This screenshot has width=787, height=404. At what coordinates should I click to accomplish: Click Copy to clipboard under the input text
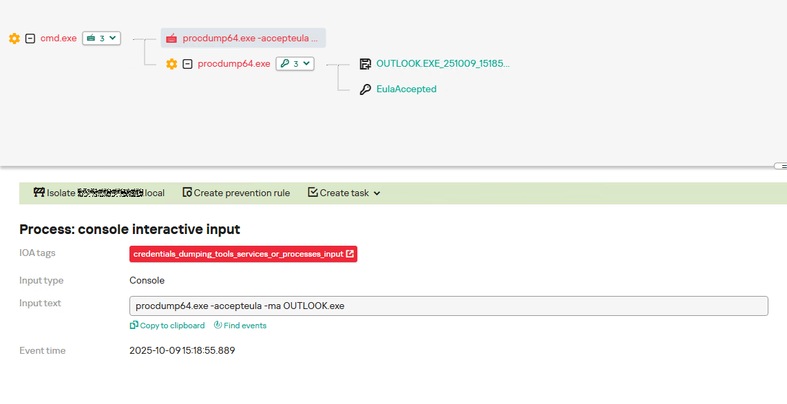click(x=167, y=325)
